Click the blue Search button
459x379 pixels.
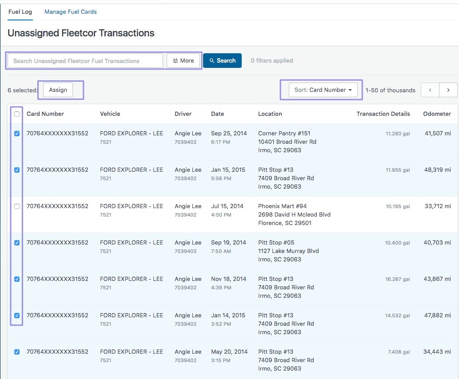[222, 61]
